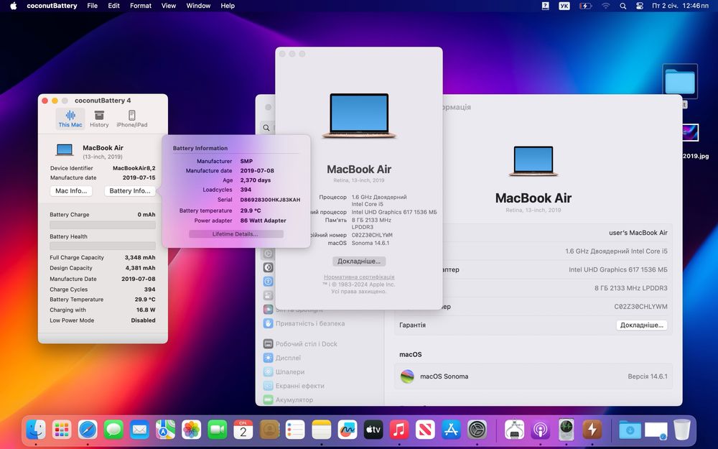Open Photos from the Dock
The height and width of the screenshot is (449, 718).
click(x=192, y=430)
